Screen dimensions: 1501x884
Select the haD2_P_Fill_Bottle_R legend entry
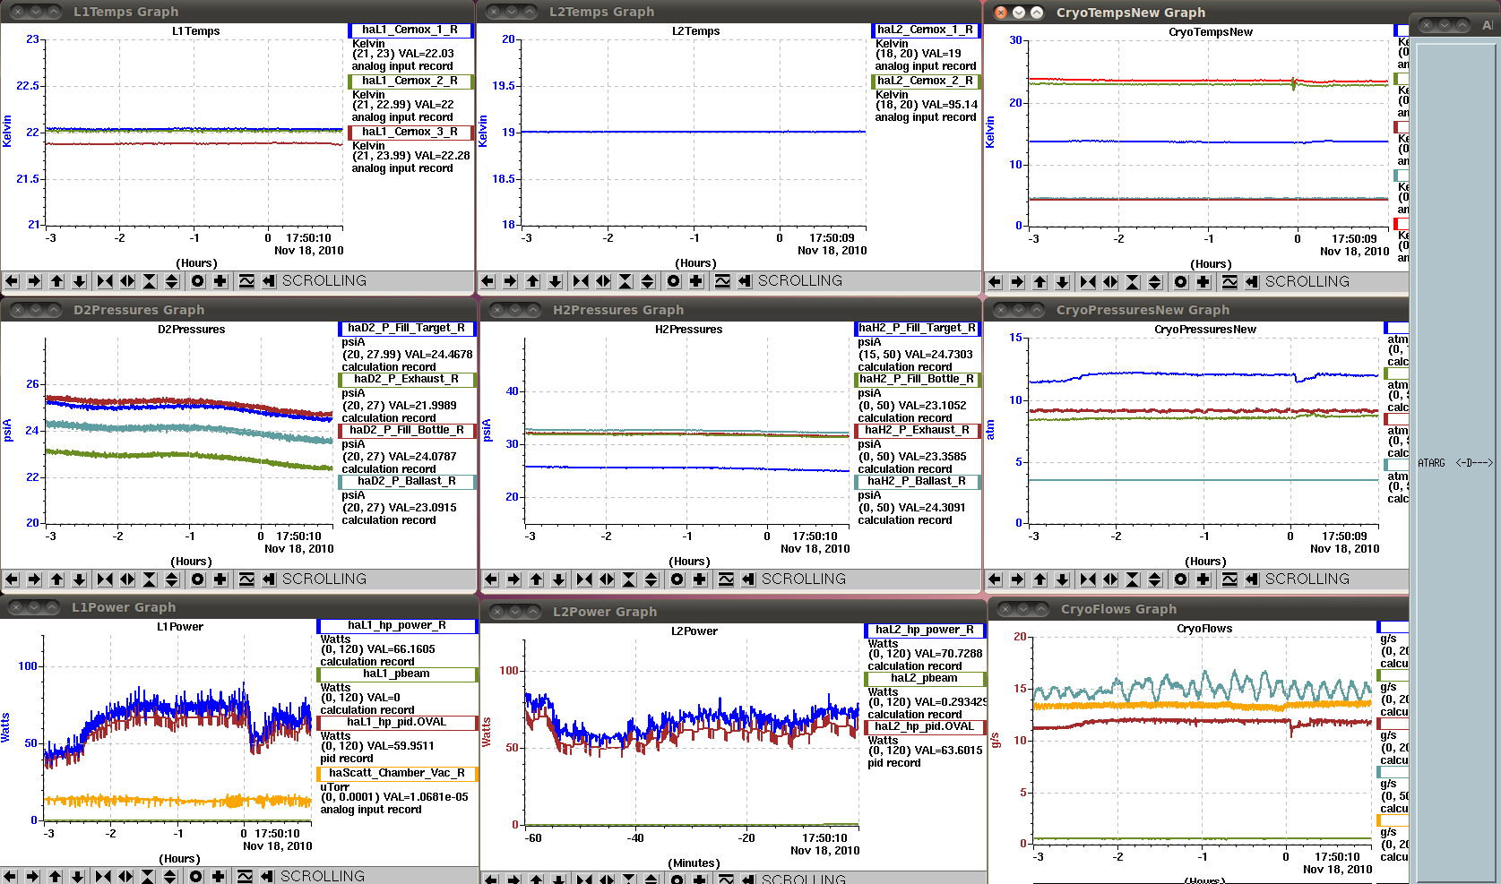pyautogui.click(x=407, y=430)
